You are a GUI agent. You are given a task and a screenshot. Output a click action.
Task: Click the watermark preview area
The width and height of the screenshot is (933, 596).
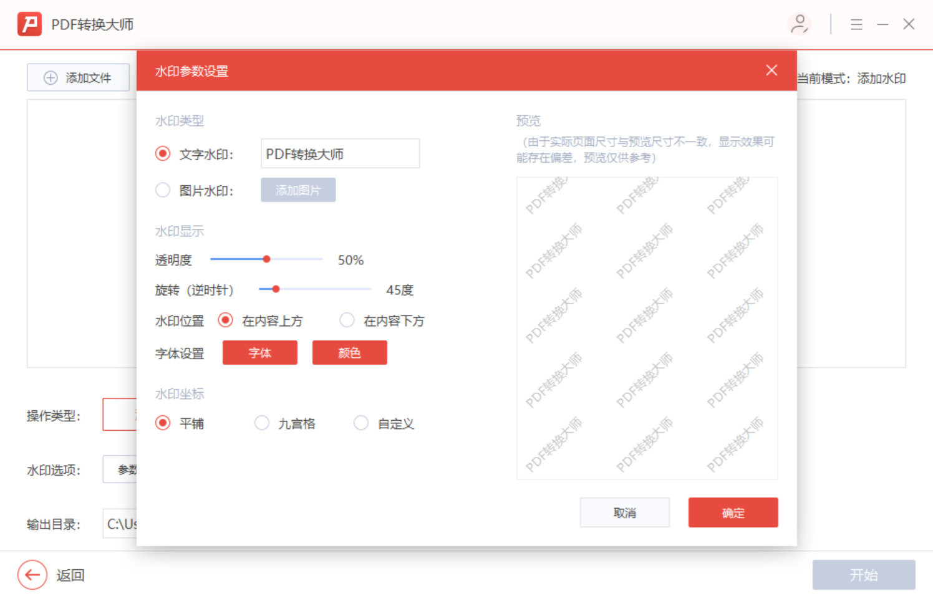click(647, 328)
